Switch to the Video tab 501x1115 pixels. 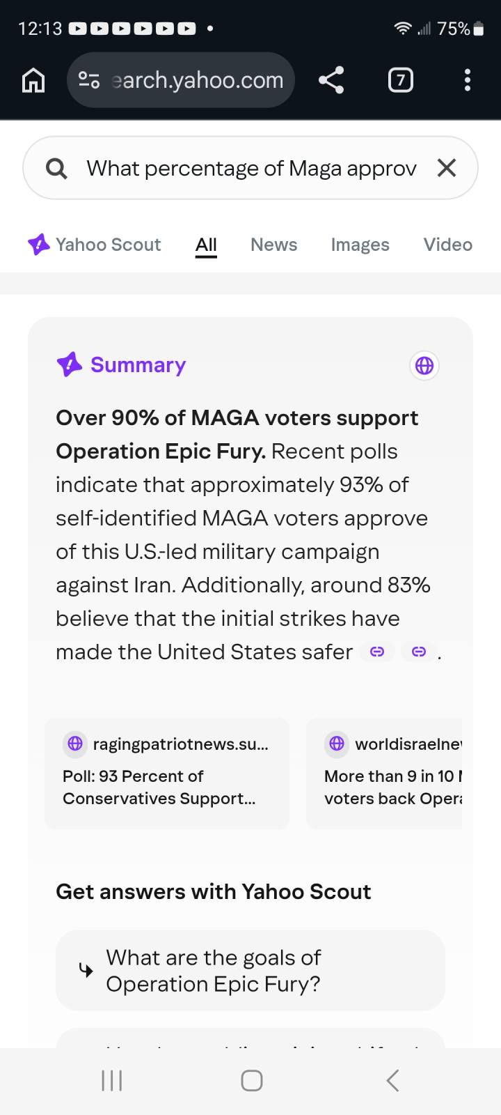tap(447, 245)
